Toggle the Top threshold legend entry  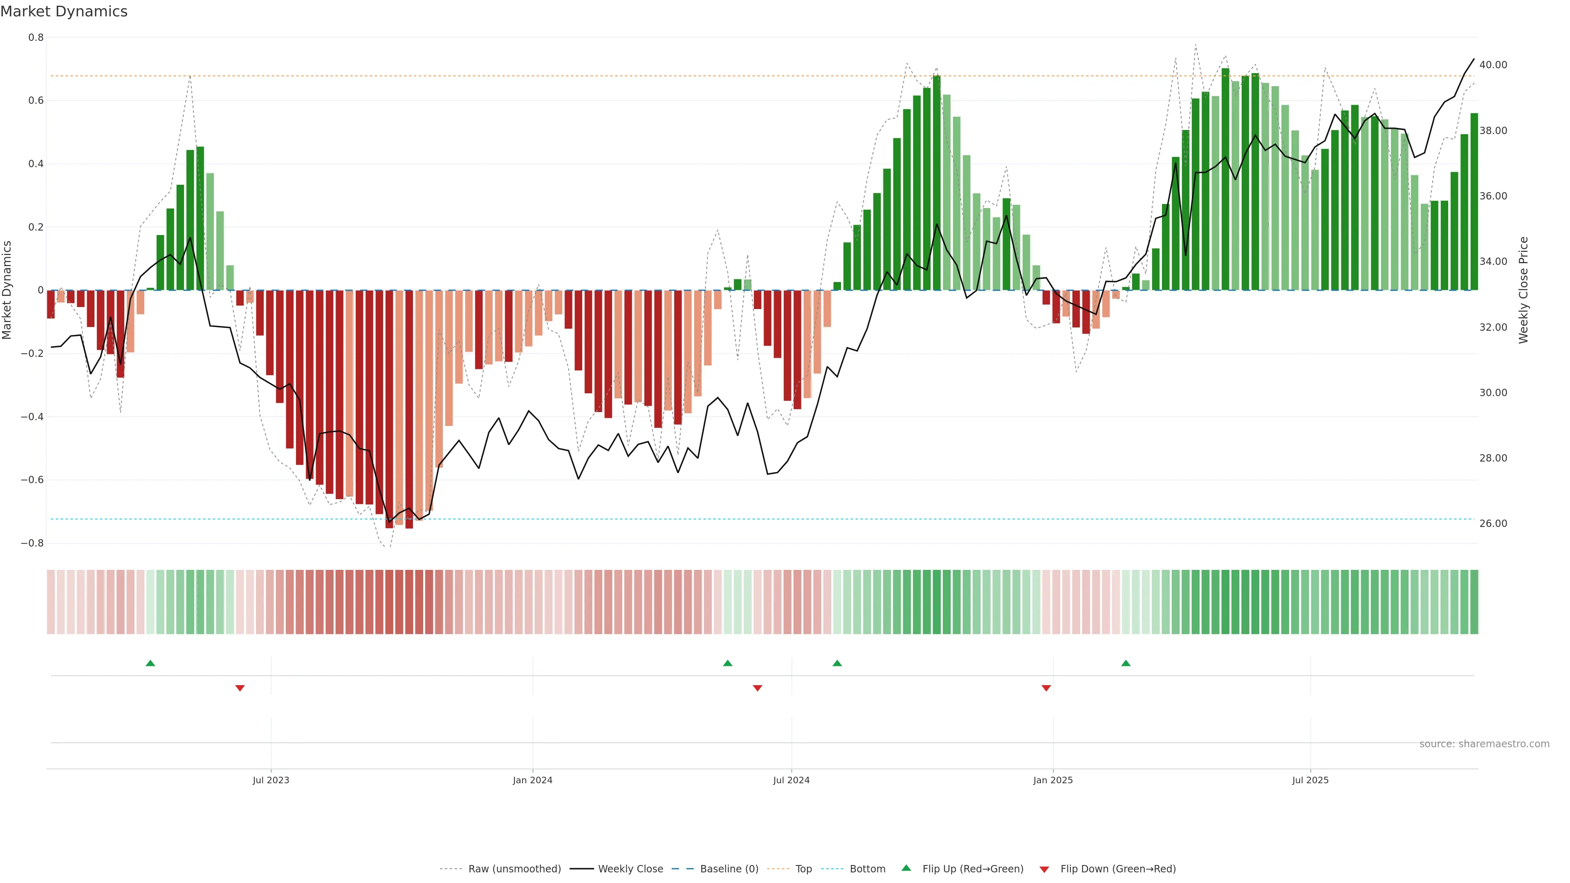click(x=803, y=869)
